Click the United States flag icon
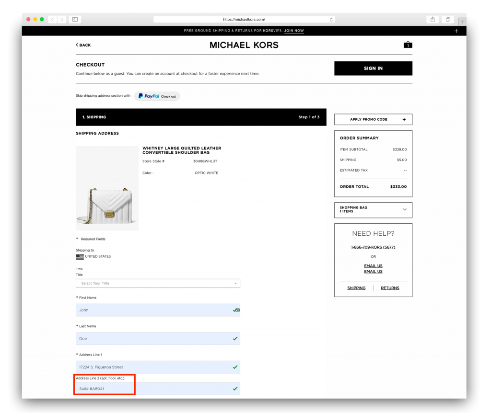 click(80, 257)
